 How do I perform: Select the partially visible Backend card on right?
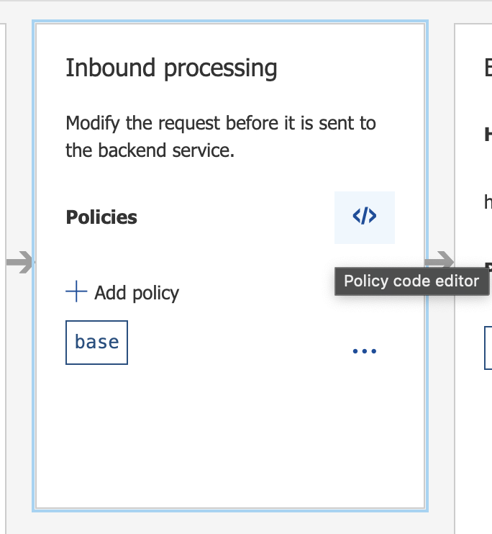(x=475, y=432)
